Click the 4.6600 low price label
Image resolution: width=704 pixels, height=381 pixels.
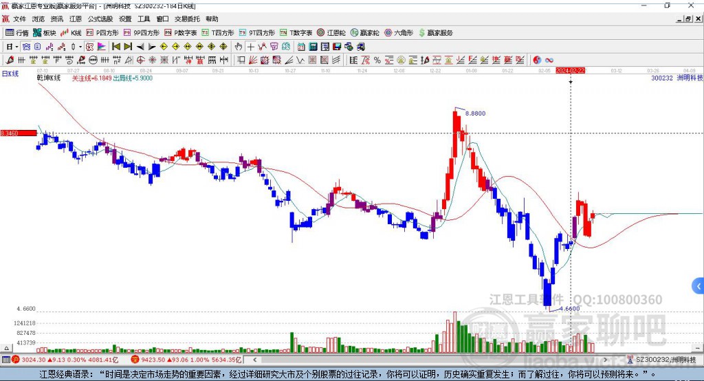pyautogui.click(x=570, y=309)
